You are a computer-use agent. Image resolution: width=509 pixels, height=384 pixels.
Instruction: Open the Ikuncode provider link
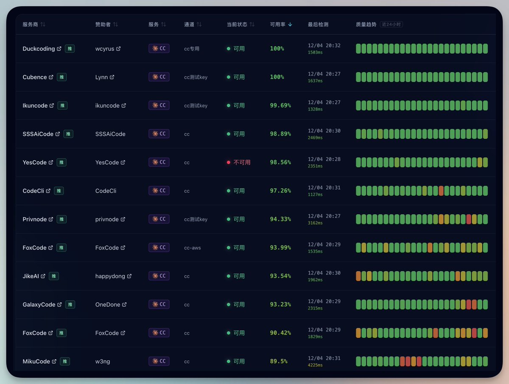35,106
